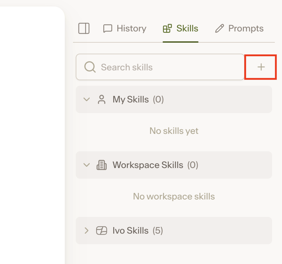
Task: Open the Prompts tab
Action: (239, 28)
